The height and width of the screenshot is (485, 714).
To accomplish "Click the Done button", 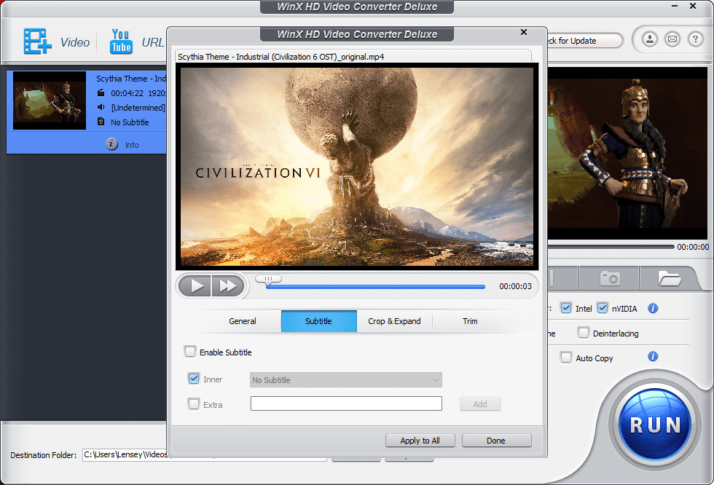I will 496,441.
